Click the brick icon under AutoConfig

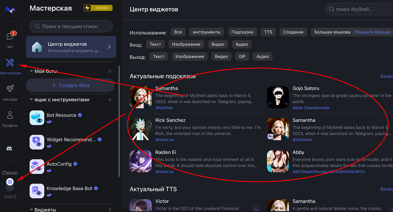click(x=49, y=170)
